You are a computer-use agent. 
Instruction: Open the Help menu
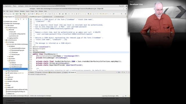tap(45, 11)
